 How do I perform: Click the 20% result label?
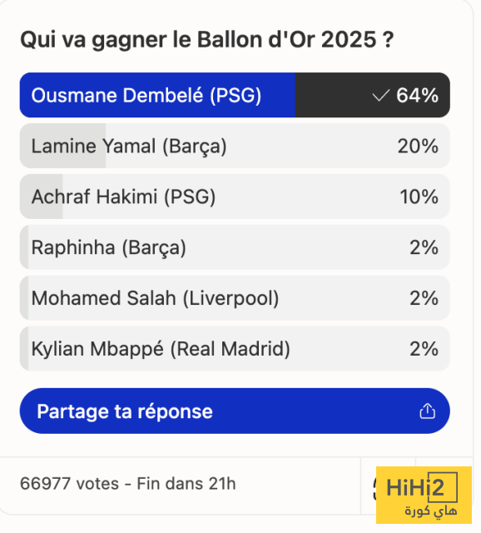tap(418, 147)
